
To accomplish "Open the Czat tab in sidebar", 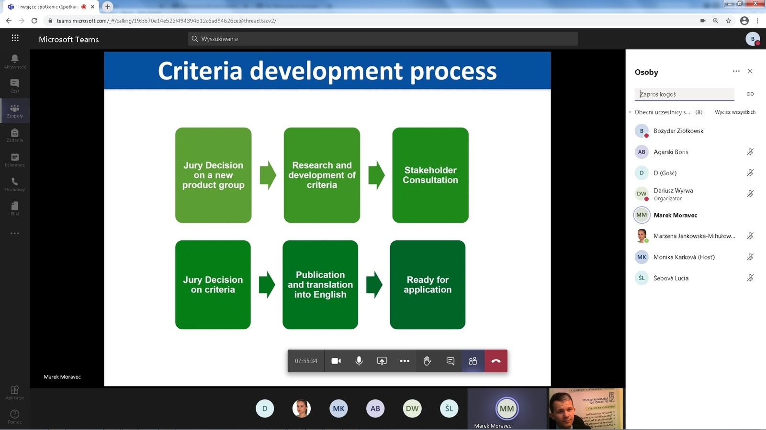I will click(x=15, y=86).
